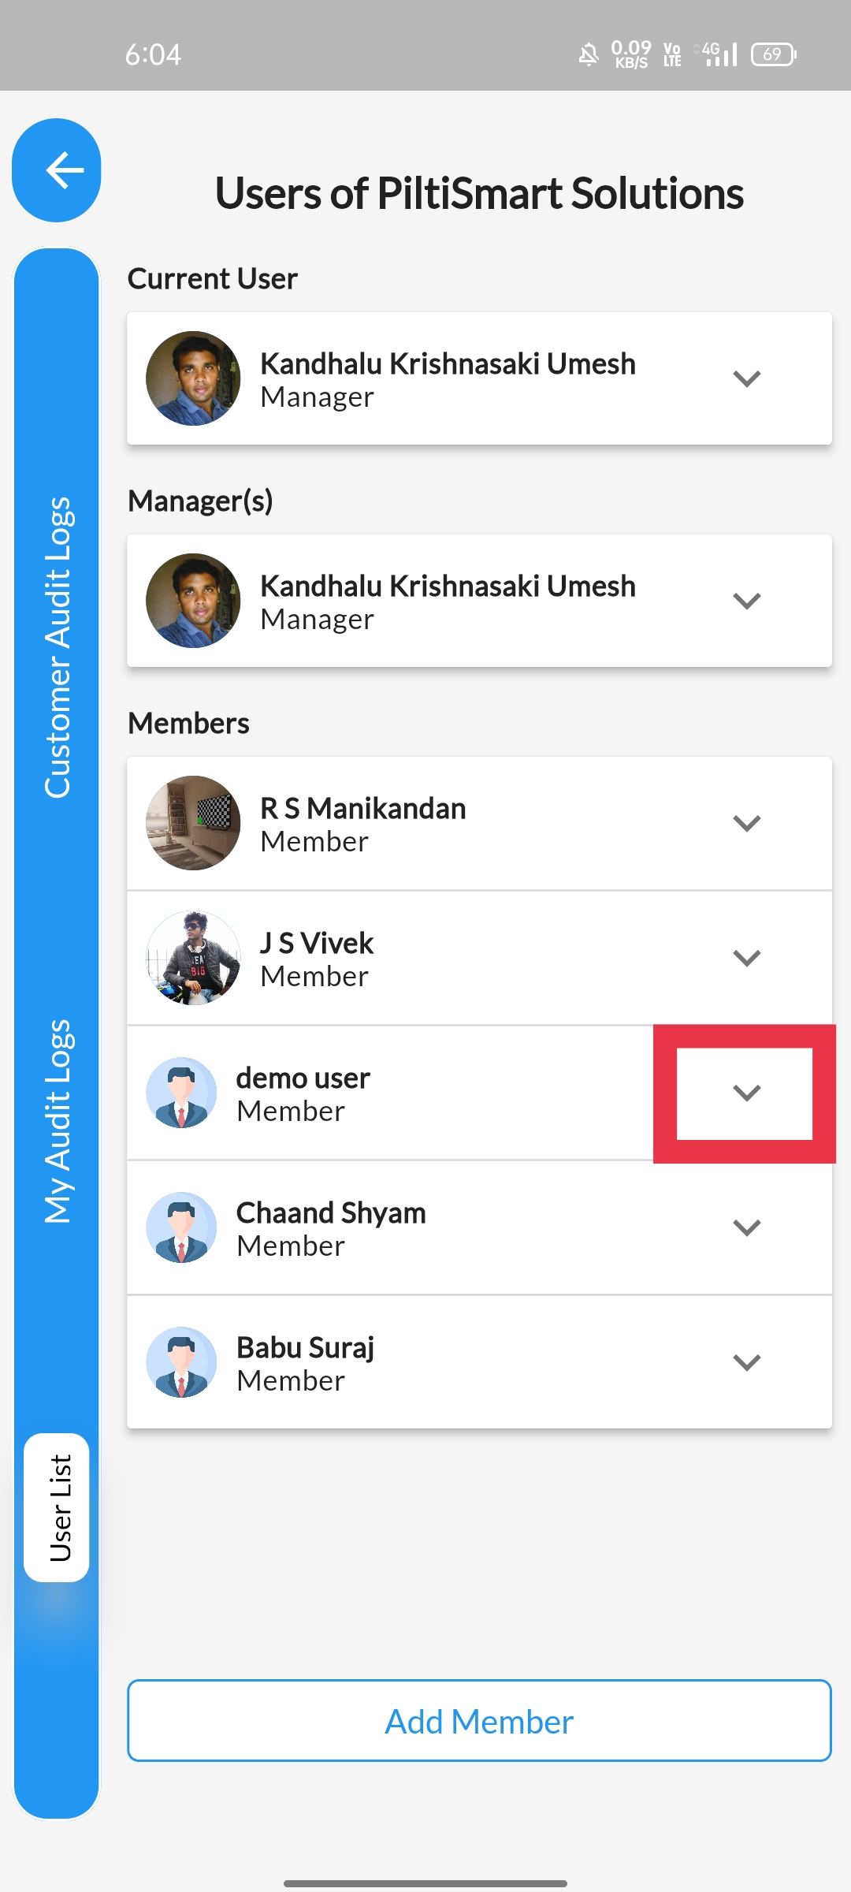Tap the battery status icon
This screenshot has width=851, height=1892.
pos(774,54)
